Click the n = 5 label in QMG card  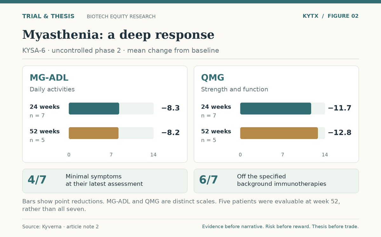[x=209, y=140]
